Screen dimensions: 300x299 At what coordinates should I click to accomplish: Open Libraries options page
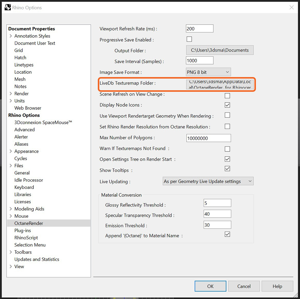click(23, 195)
